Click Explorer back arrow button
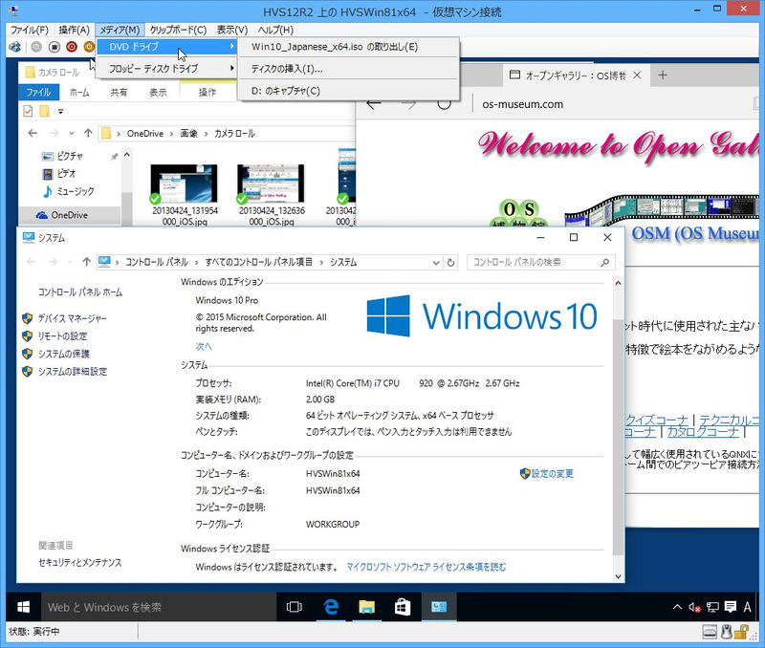The width and height of the screenshot is (765, 648). 33,133
